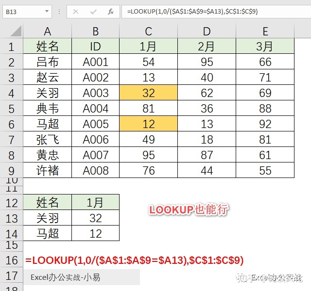Click cell 49 in 1月 column
The width and height of the screenshot is (311, 291).
(148, 139)
